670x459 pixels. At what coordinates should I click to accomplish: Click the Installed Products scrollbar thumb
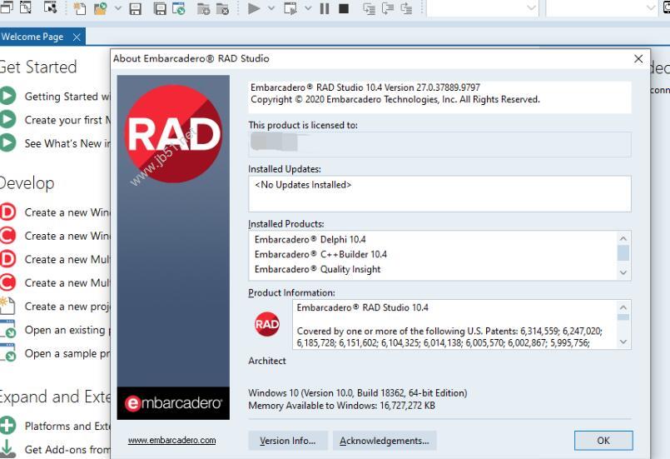pyautogui.click(x=623, y=252)
